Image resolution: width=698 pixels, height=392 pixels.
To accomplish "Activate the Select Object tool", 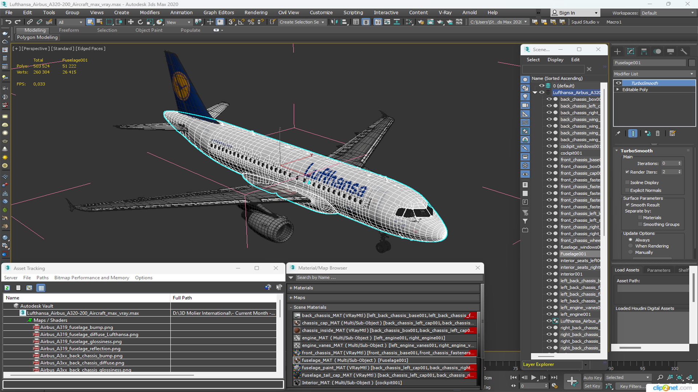I will [x=90, y=22].
